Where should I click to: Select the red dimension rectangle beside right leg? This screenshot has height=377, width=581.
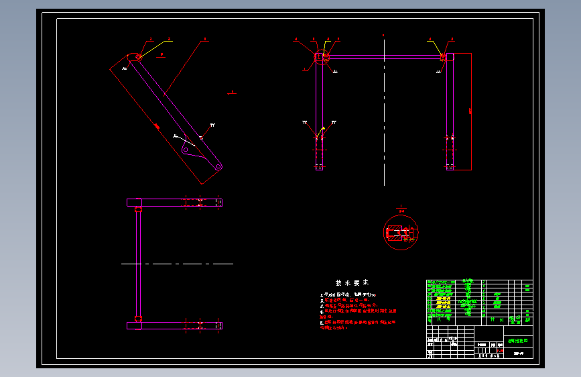(463, 111)
